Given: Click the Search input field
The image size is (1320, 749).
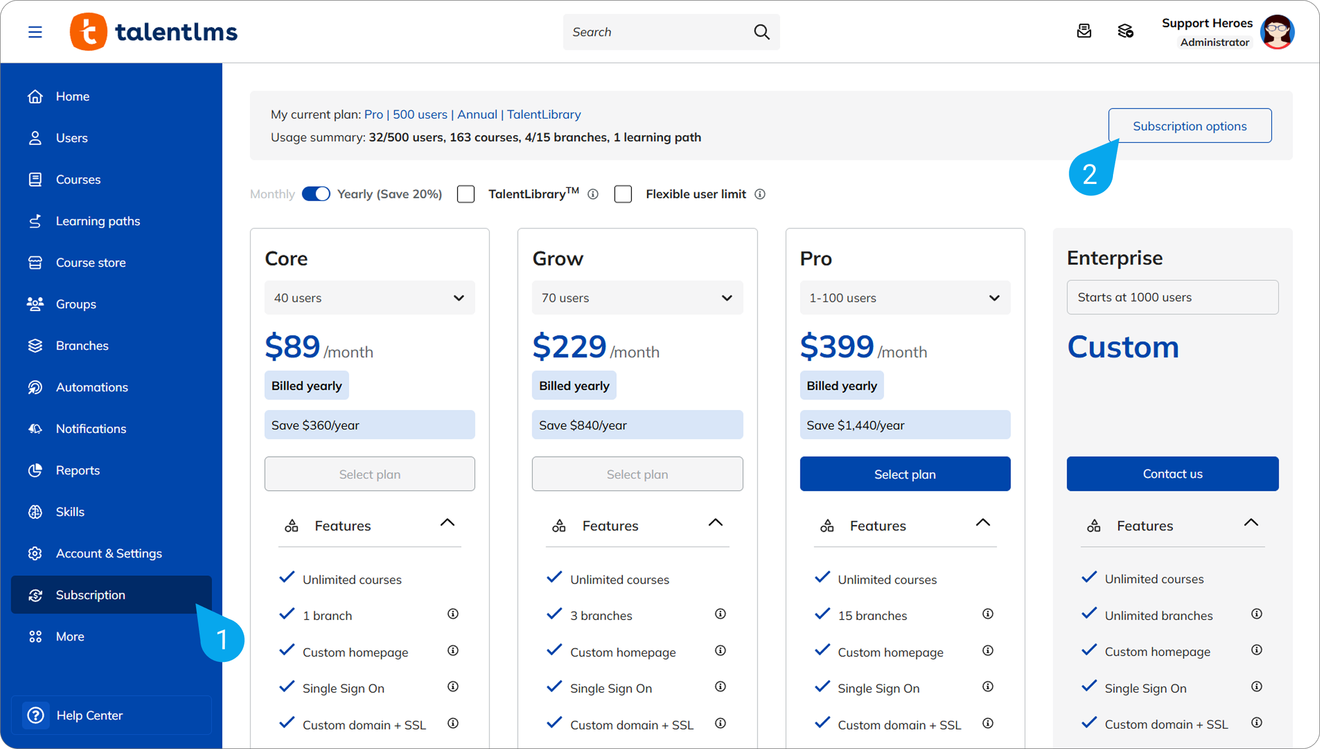Looking at the screenshot, I should click(x=654, y=32).
